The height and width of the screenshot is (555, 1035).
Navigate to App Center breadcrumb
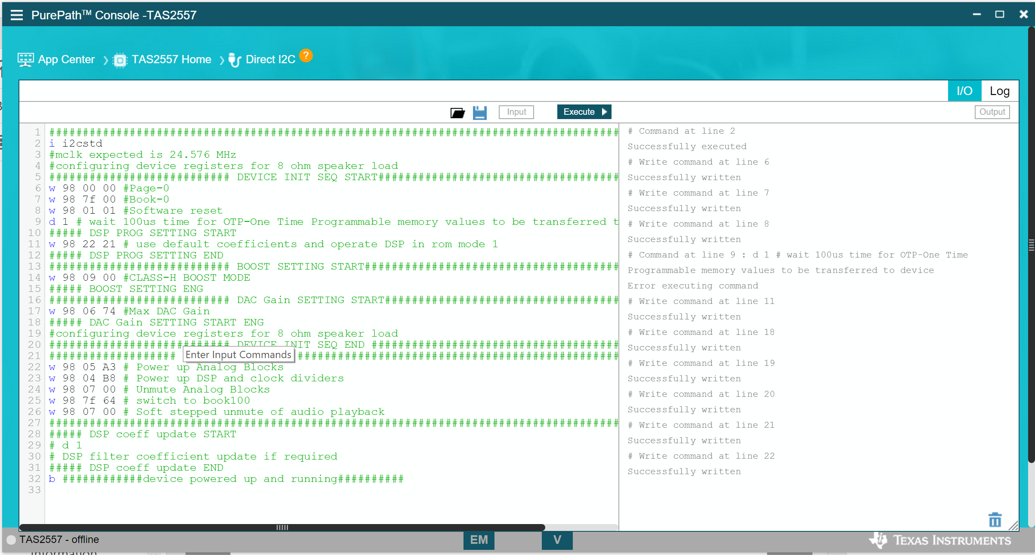pyautogui.click(x=66, y=59)
